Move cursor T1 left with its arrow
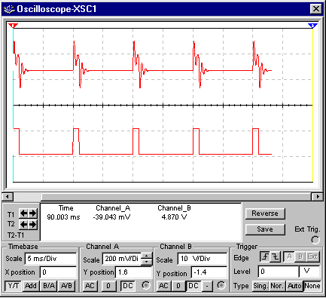 (24, 214)
